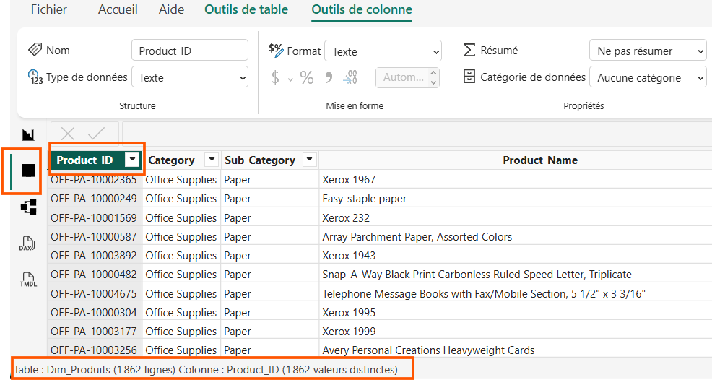Switch to the Accueil tab
Viewport: 712px width, 380px height.
click(x=118, y=9)
